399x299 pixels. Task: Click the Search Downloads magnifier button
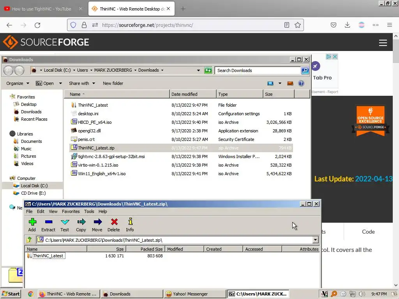(x=305, y=70)
